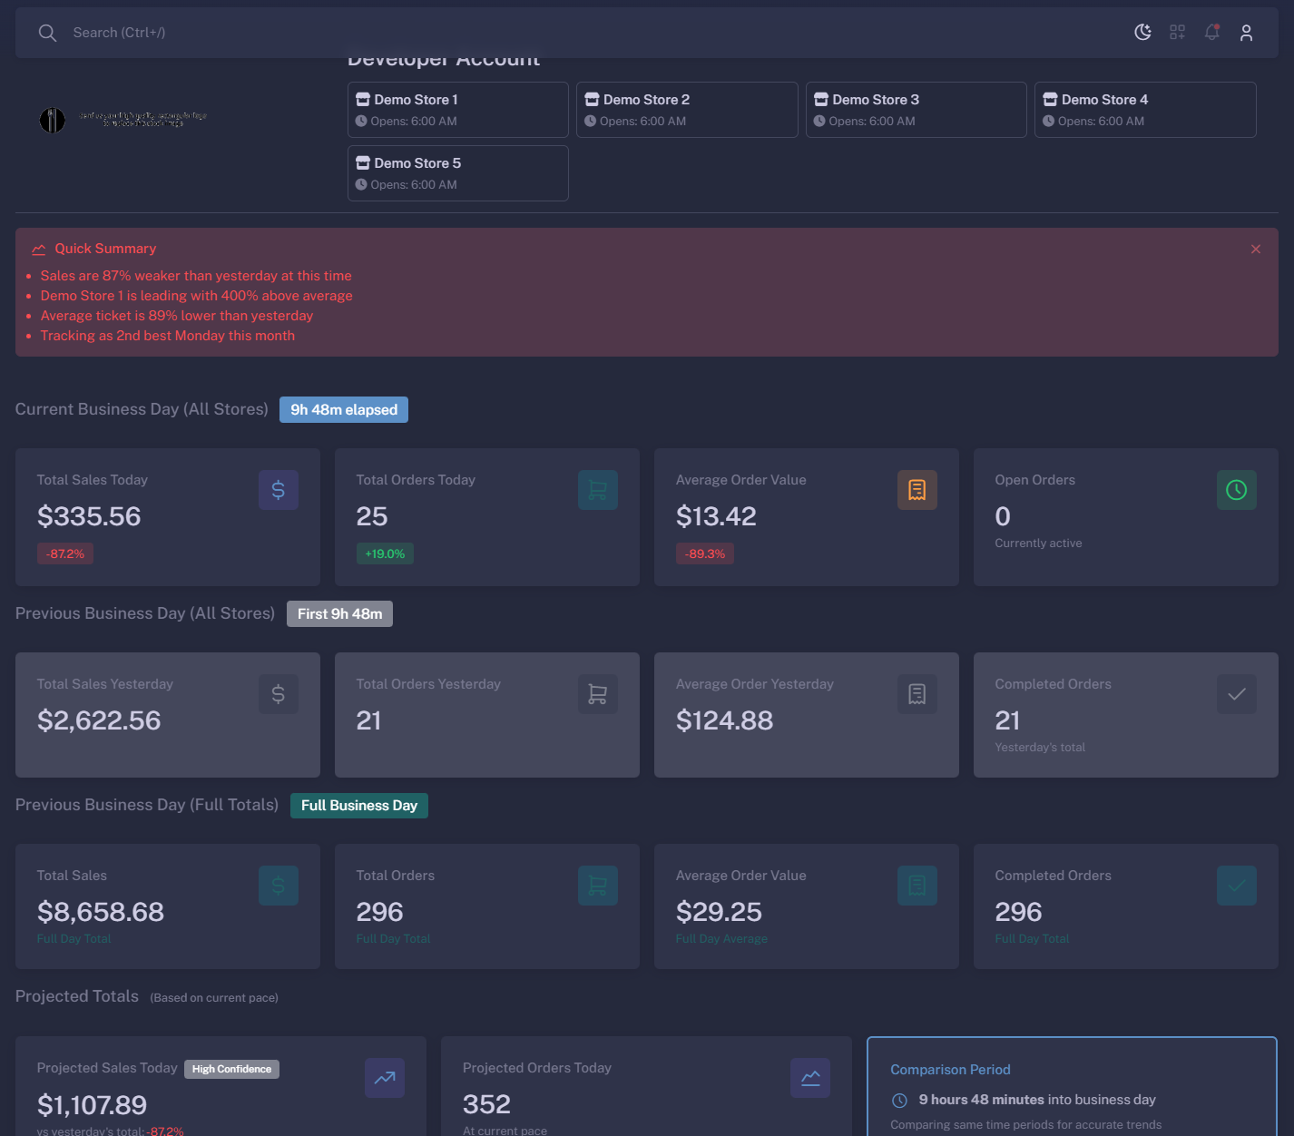This screenshot has height=1136, width=1294.
Task: Click the company logo in header
Action: tap(123, 119)
